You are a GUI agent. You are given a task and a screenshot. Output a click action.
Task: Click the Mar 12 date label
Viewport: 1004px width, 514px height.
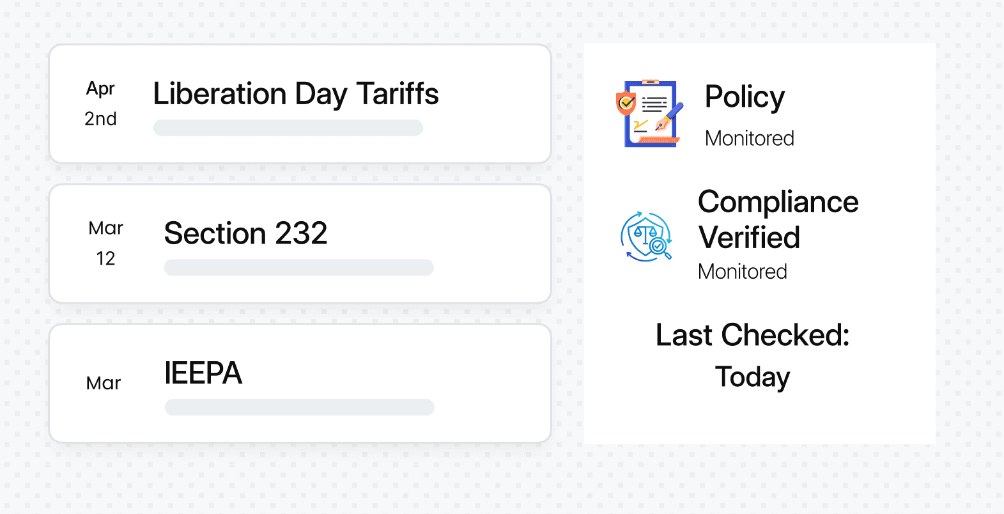(105, 243)
